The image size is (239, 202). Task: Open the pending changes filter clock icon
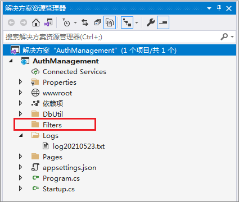tap(66, 22)
